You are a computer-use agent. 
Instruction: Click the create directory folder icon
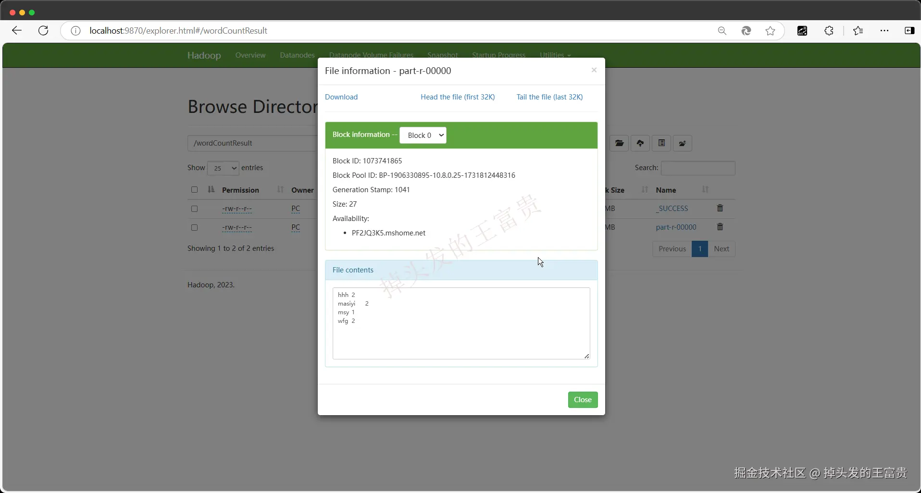619,143
